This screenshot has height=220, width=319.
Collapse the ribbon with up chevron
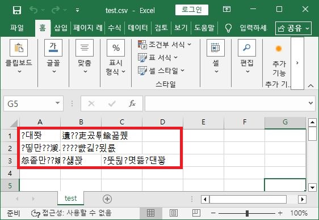pos(310,85)
